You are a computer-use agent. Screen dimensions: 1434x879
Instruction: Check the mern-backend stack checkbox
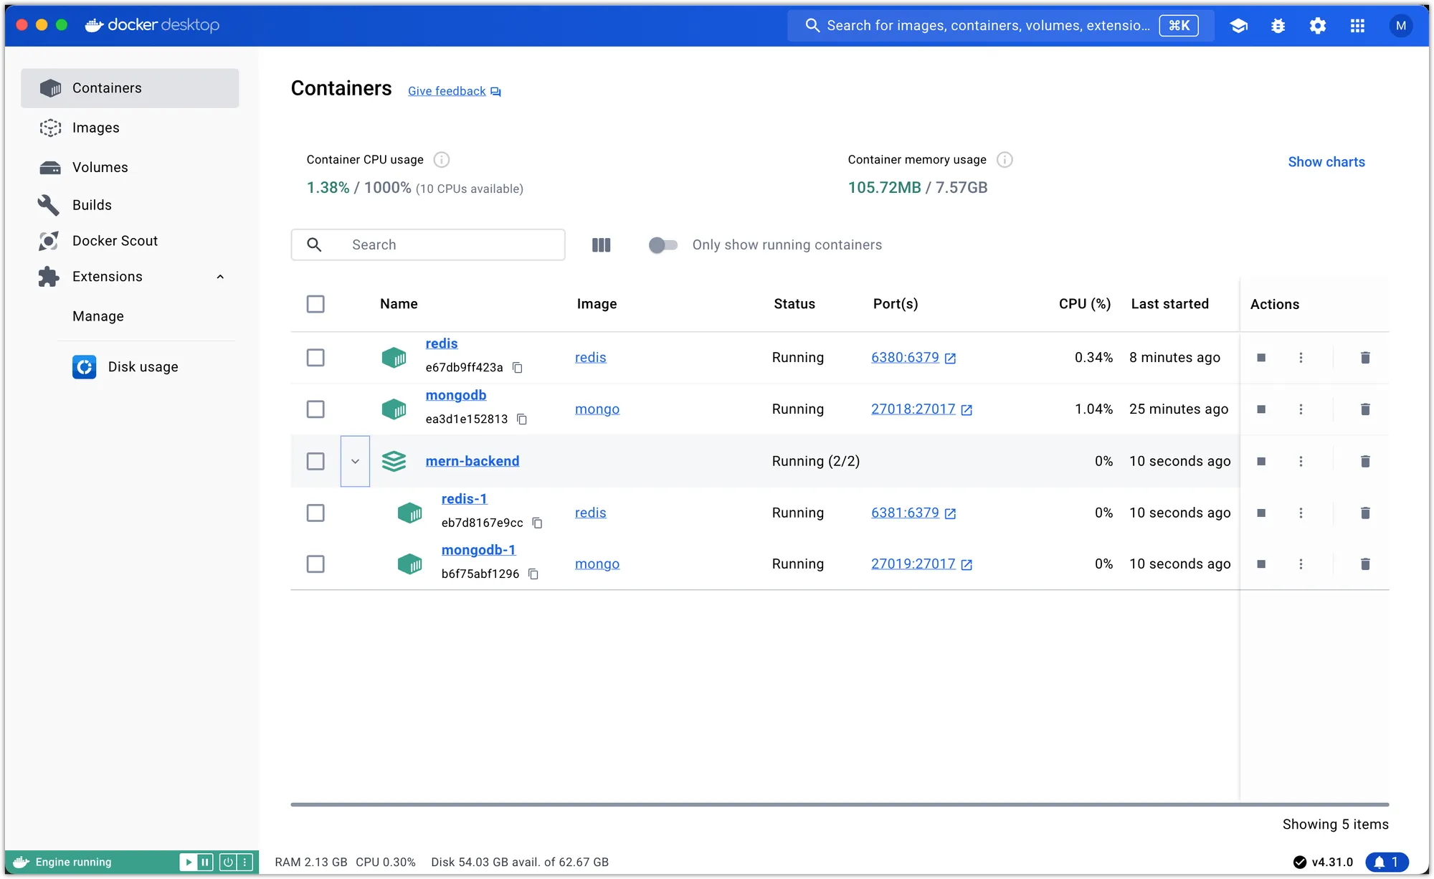315,462
